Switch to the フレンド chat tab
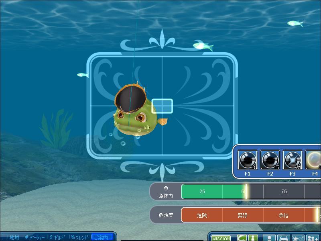321x241 pixels. (80, 237)
